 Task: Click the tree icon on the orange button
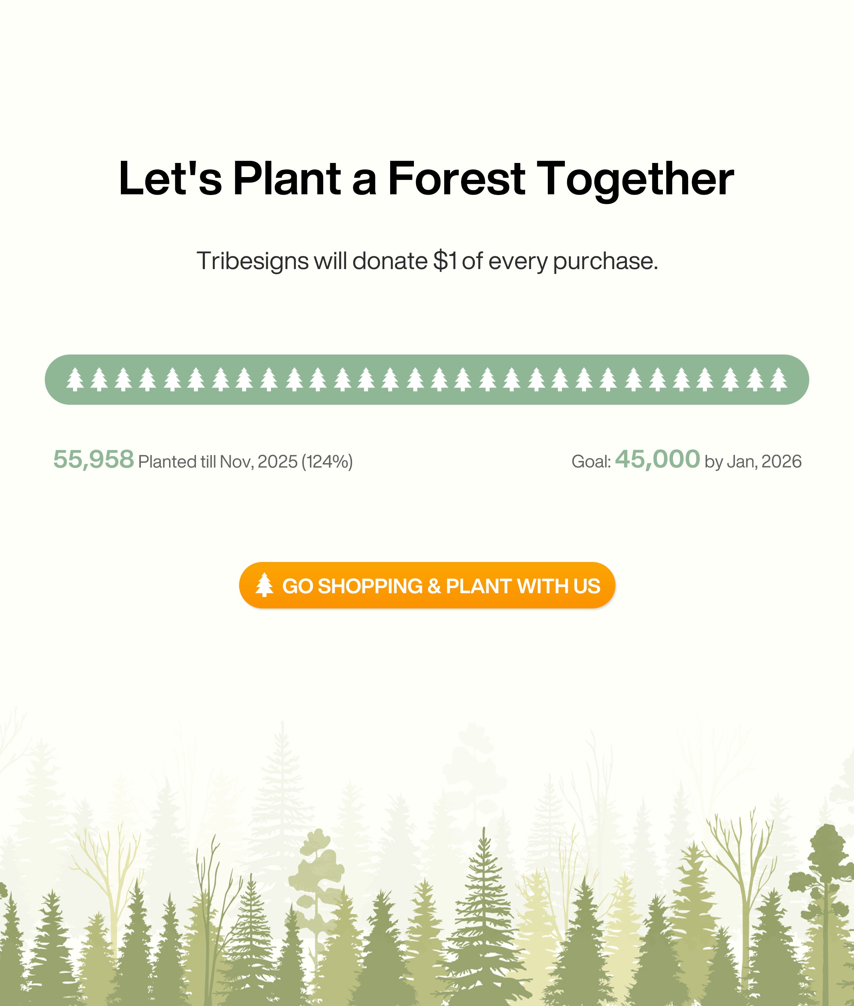tap(264, 585)
